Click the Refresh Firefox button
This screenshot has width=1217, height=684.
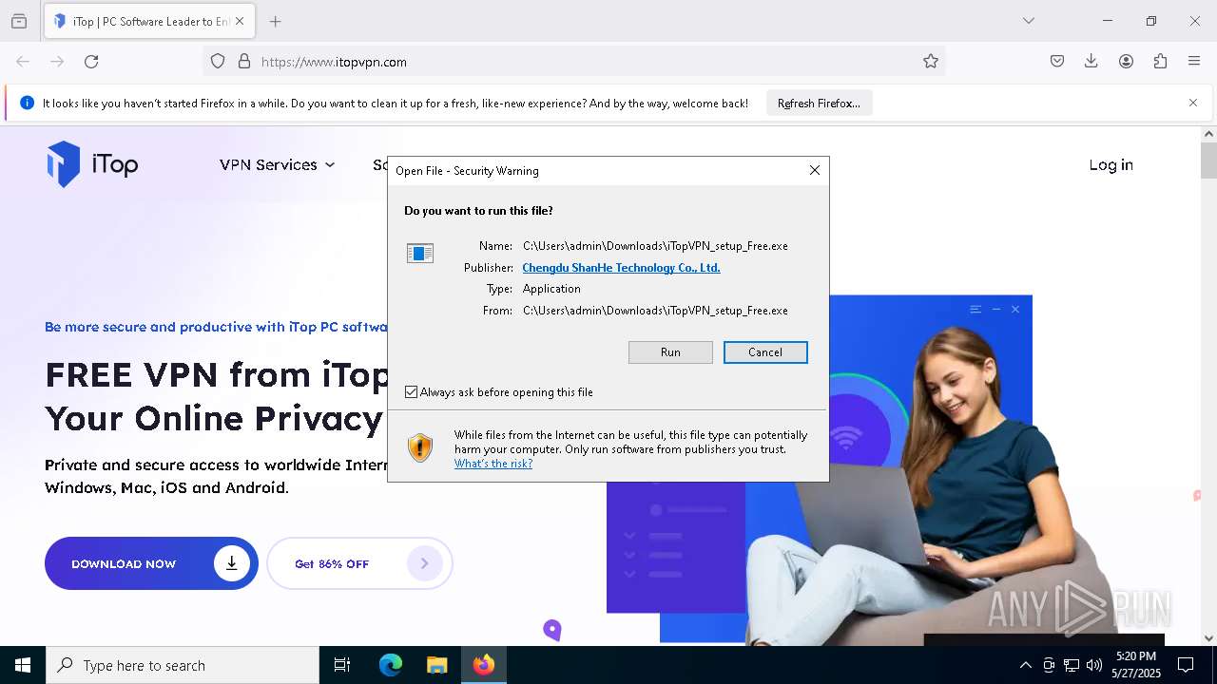point(819,104)
